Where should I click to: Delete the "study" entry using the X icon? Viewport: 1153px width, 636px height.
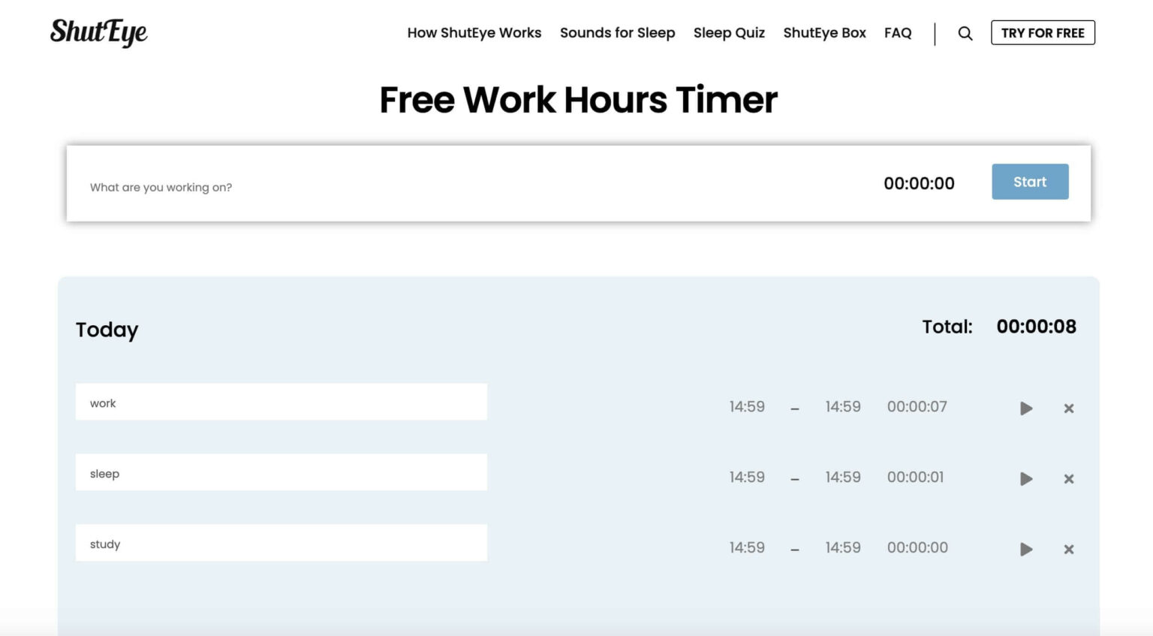click(x=1068, y=549)
